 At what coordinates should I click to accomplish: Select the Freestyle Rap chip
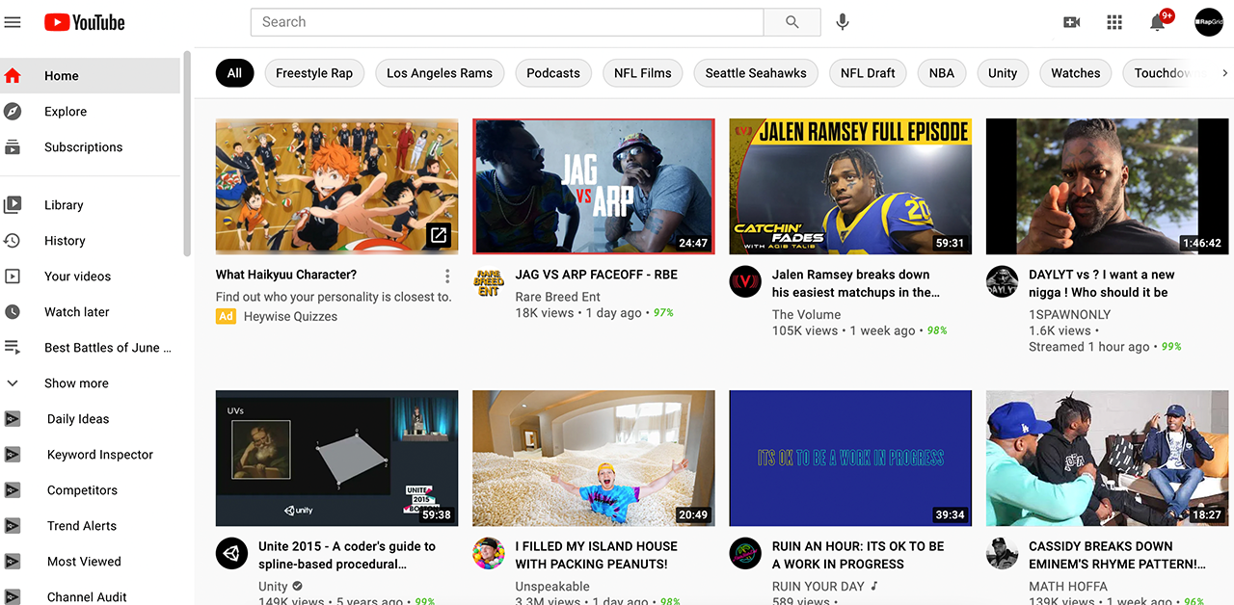point(314,73)
